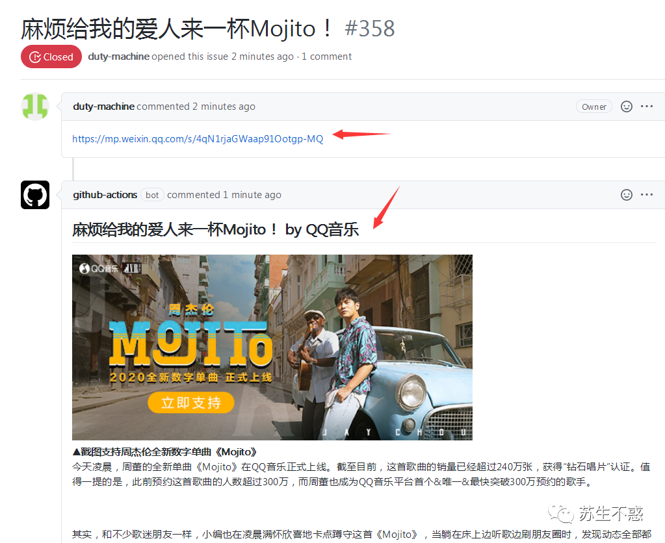Add emoji reaction to duty-machine comment
Image resolution: width=665 pixels, height=543 pixels.
(627, 107)
